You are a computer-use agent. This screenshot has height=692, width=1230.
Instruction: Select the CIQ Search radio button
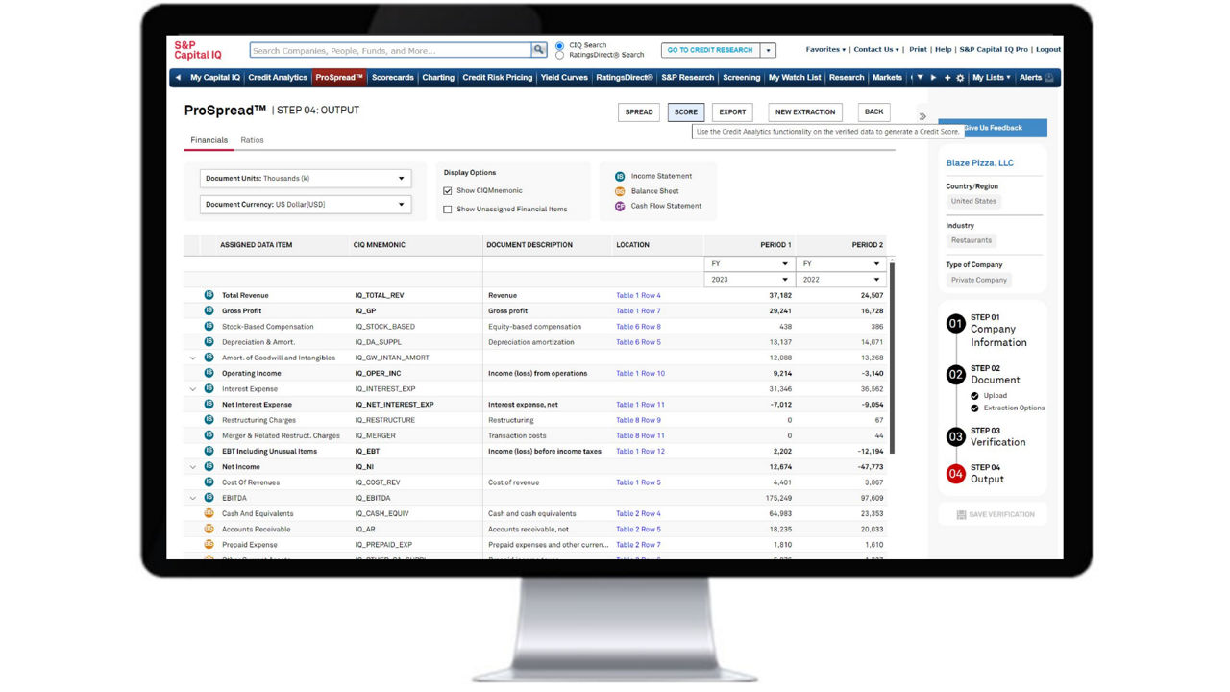coord(559,45)
